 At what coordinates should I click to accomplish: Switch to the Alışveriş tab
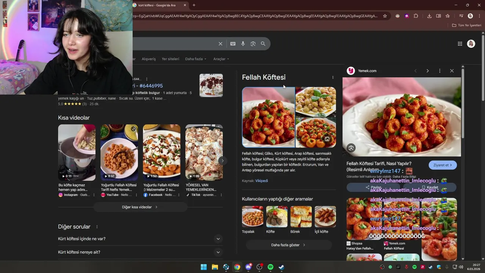pyautogui.click(x=149, y=59)
